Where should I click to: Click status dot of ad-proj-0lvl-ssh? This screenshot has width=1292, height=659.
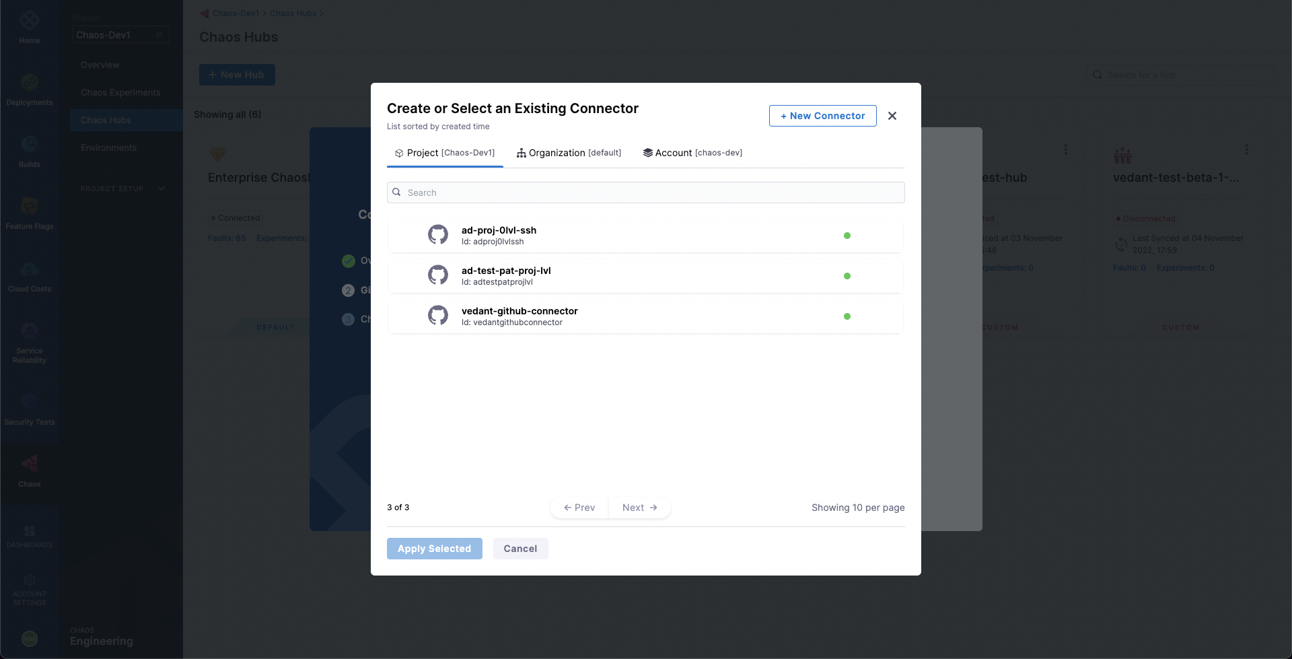[847, 236]
